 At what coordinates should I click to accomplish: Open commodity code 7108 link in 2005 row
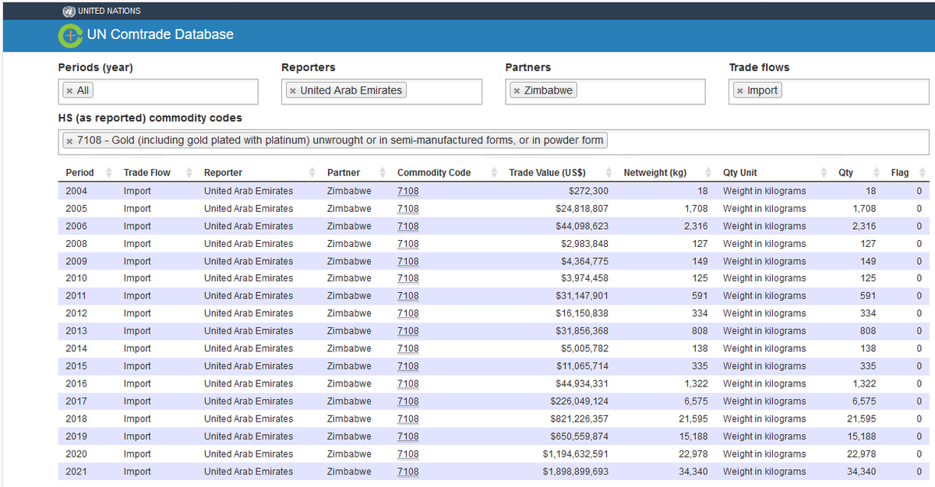tap(408, 209)
